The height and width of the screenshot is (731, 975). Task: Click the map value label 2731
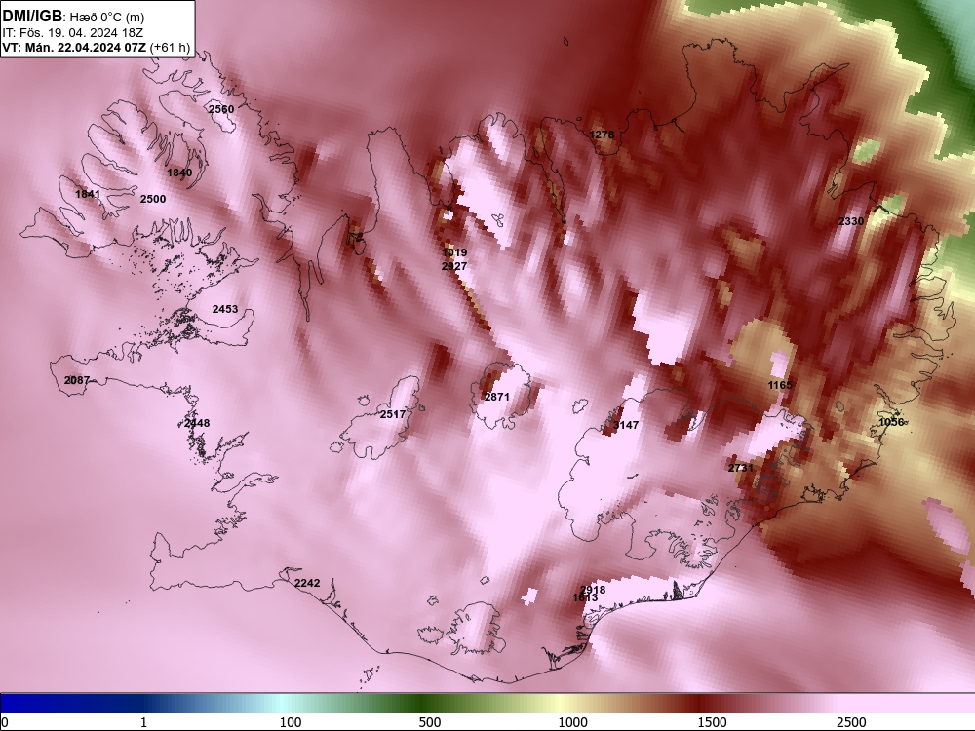pyautogui.click(x=741, y=468)
